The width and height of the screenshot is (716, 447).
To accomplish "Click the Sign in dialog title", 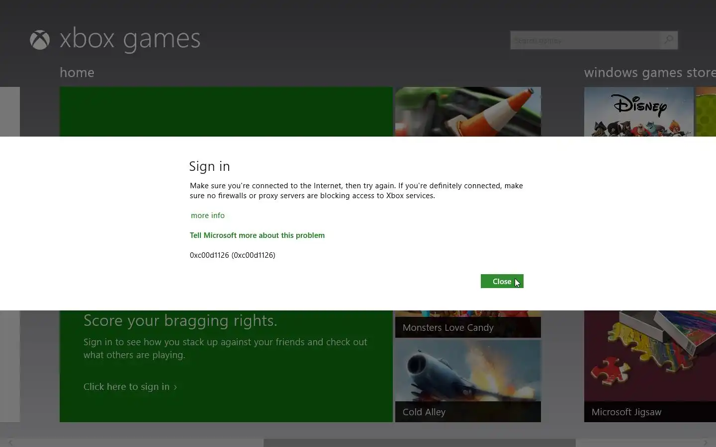I will 209,166.
